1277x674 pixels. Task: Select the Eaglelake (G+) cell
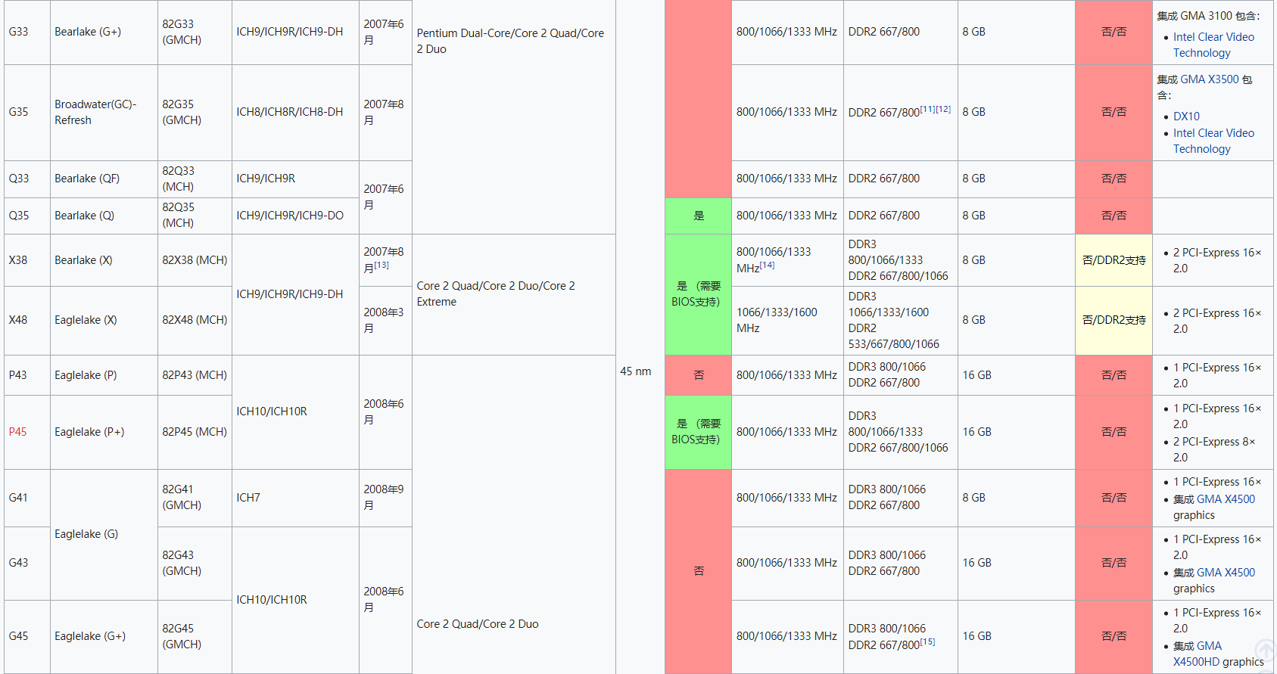tap(104, 637)
